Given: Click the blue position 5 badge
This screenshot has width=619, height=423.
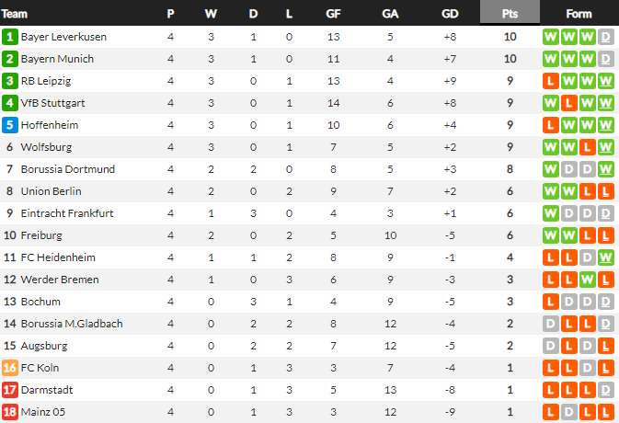Looking at the screenshot, I should click(x=10, y=125).
